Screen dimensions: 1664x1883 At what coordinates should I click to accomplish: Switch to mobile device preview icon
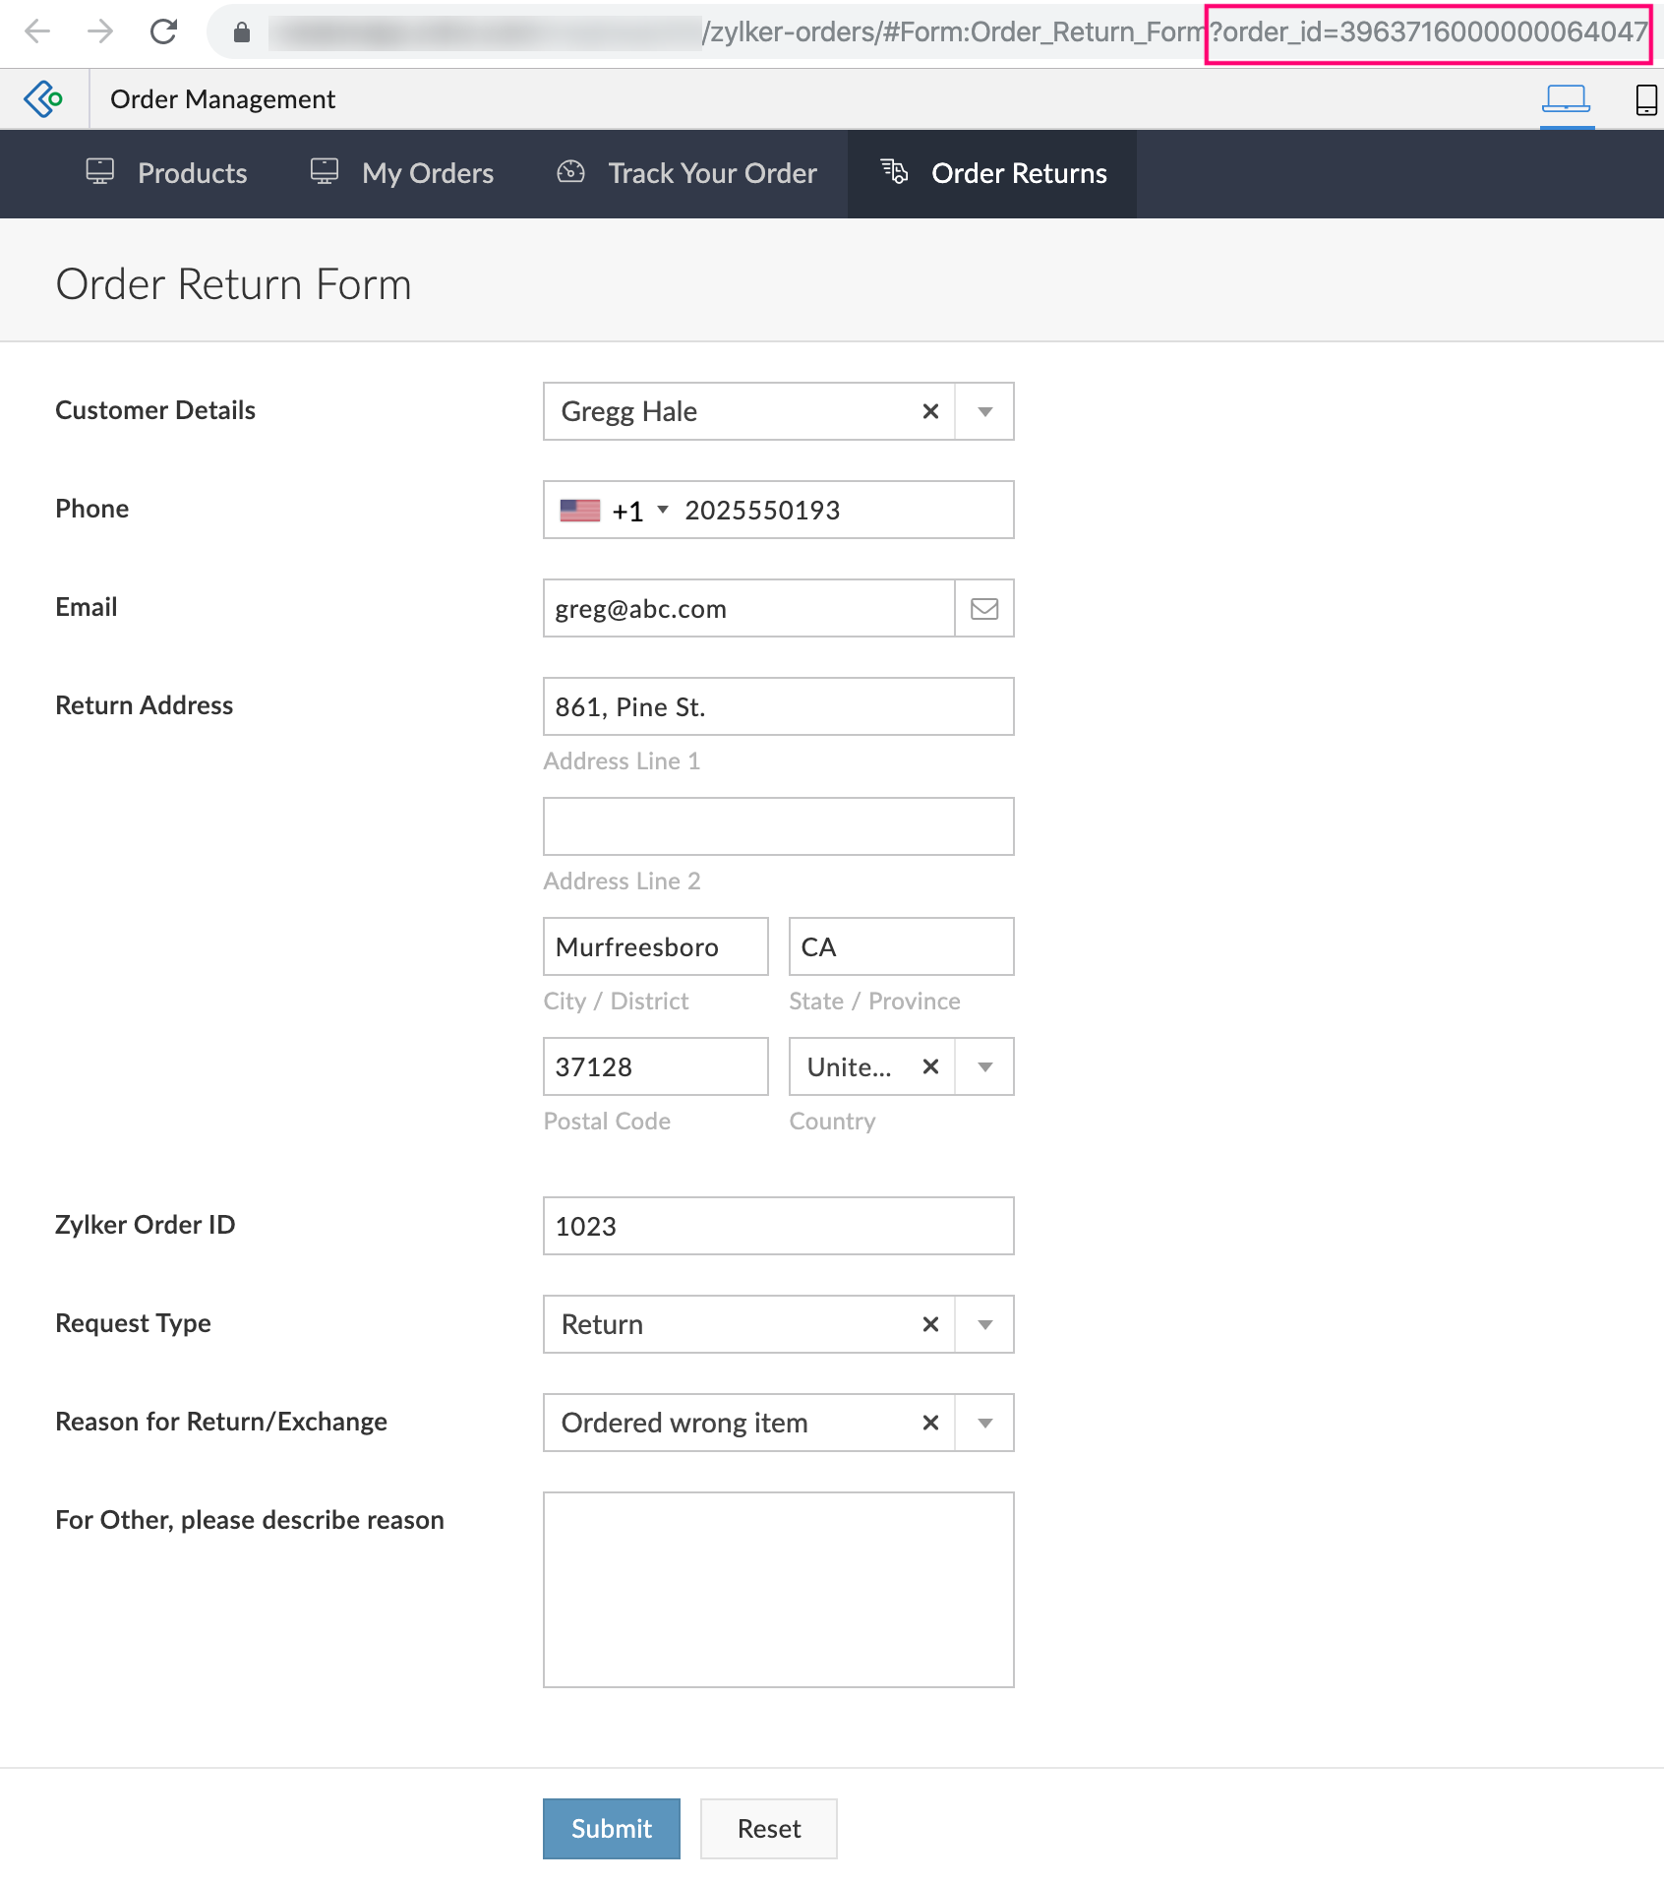pos(1645,99)
